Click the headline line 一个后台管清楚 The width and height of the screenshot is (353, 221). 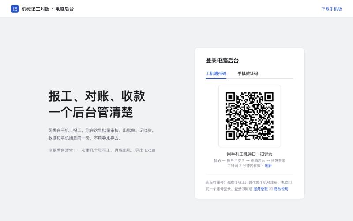[x=91, y=112]
